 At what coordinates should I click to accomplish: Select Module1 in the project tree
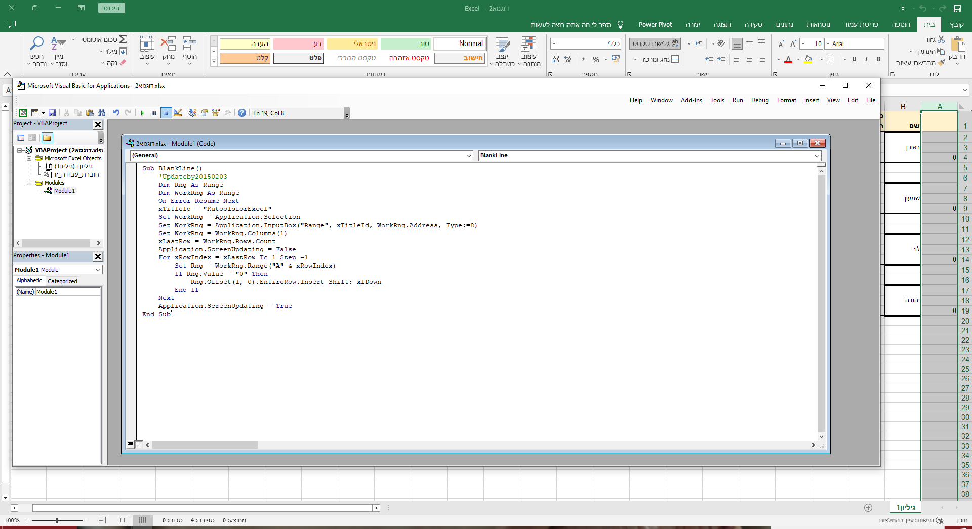point(64,191)
